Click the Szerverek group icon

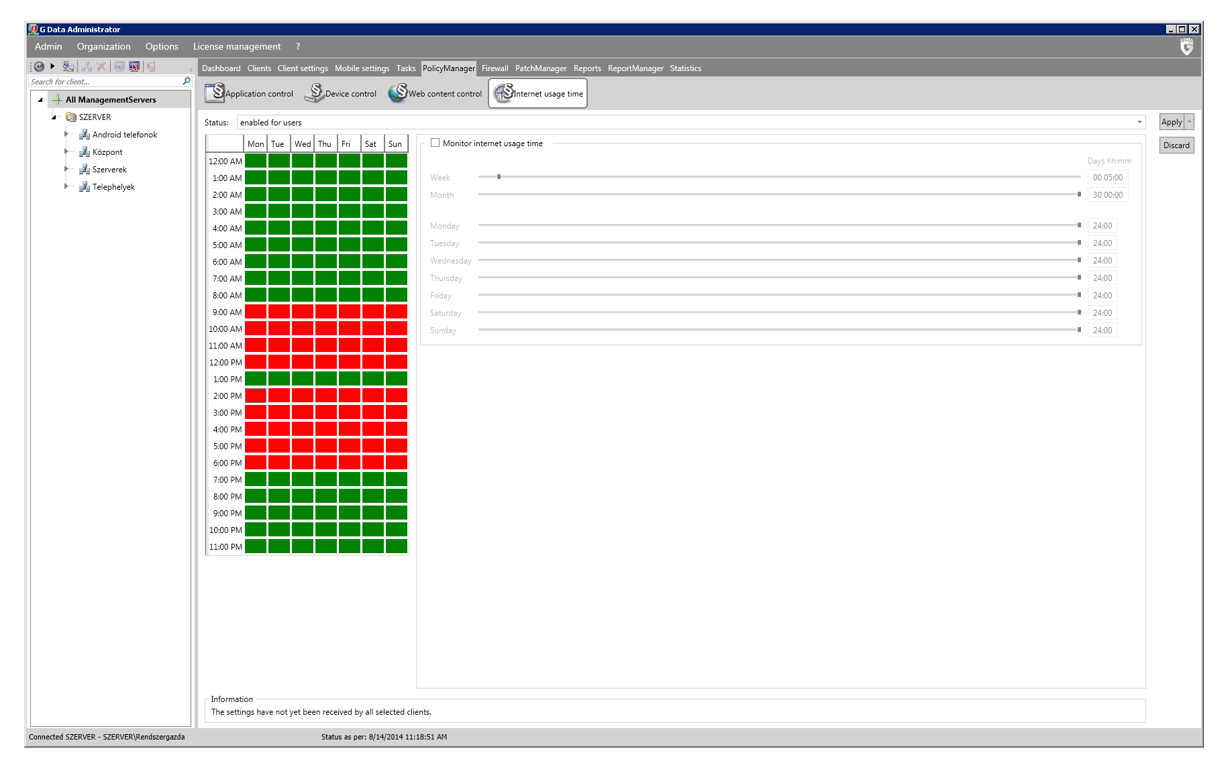pyautogui.click(x=85, y=169)
